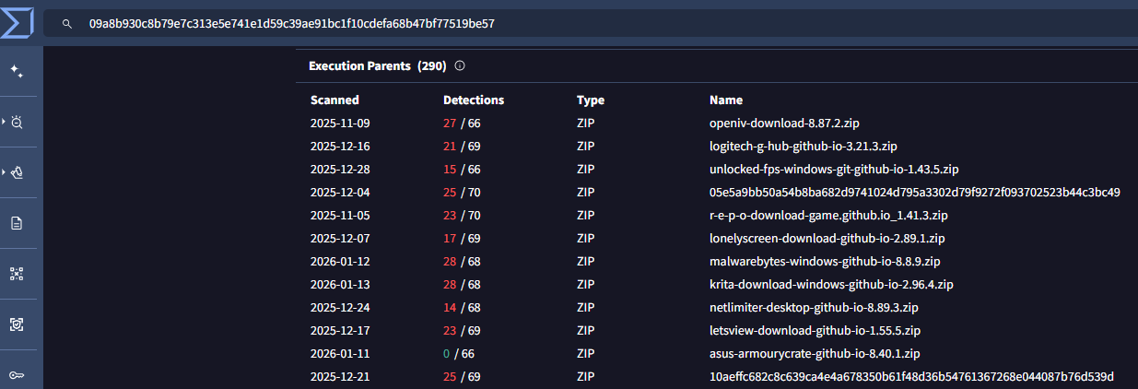The image size is (1138, 389).
Task: Expand the bug search sidebar item arrow
Action: 5,122
